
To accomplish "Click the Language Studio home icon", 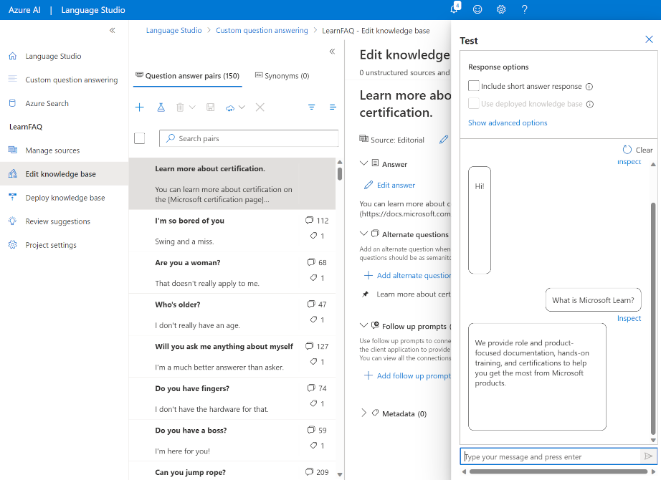I will point(13,56).
